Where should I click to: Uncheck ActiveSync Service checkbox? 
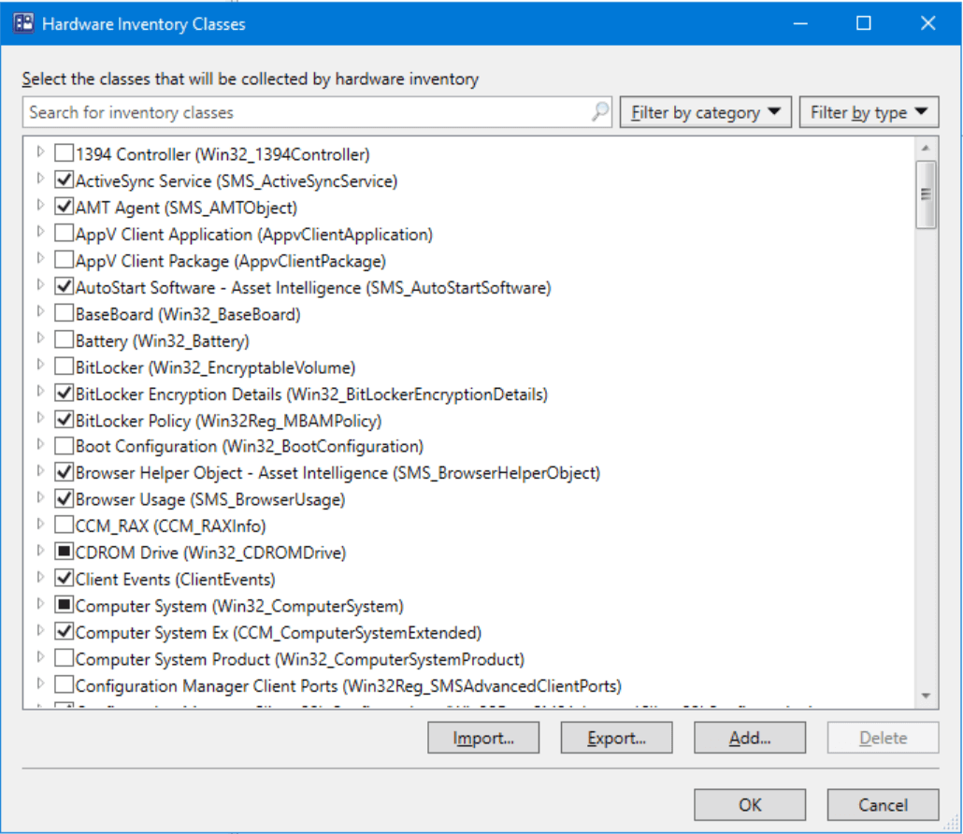[65, 180]
